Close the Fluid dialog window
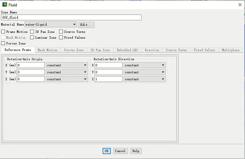 click(x=240, y=5)
